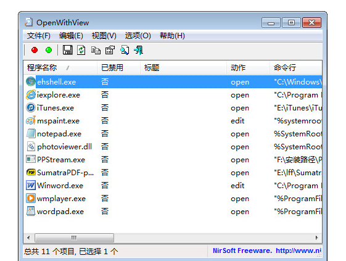The width and height of the screenshot is (346, 261).
Task: Select the iTunes.exe row name
Action: tap(56, 108)
